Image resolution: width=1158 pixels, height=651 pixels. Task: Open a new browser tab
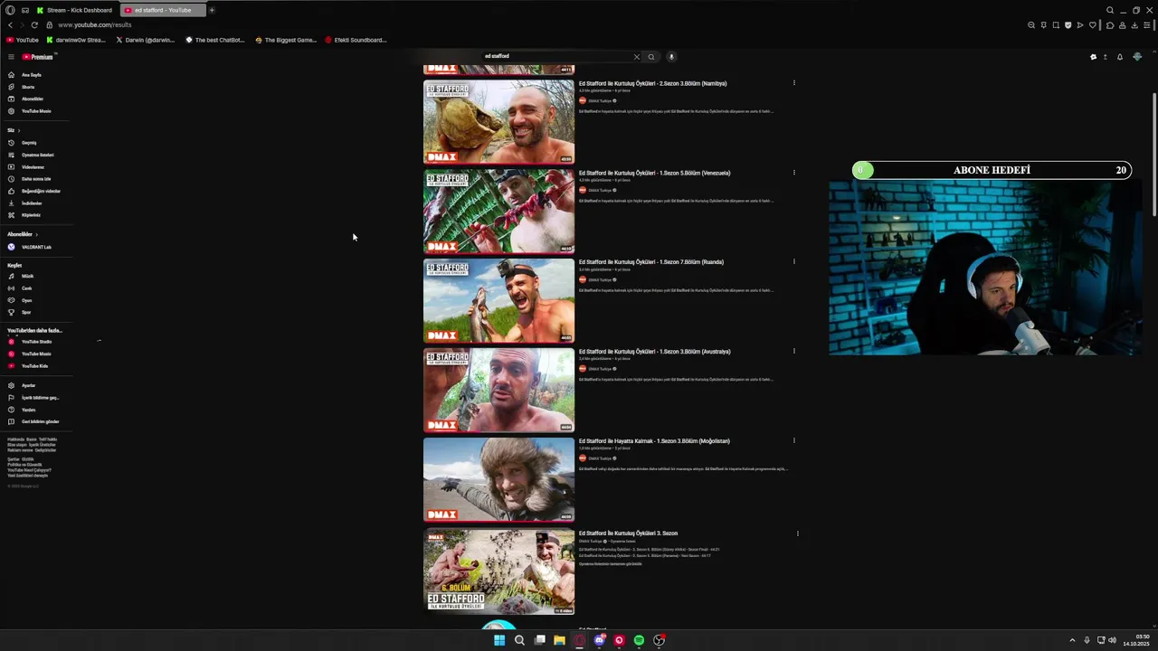tap(212, 10)
